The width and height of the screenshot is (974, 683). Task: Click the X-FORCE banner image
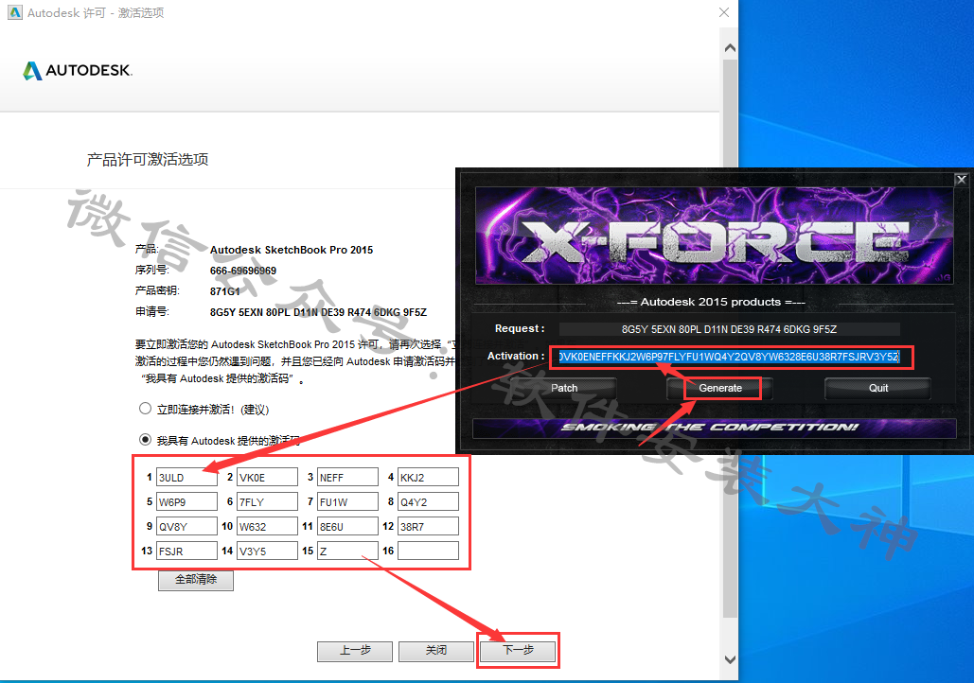[x=715, y=236]
